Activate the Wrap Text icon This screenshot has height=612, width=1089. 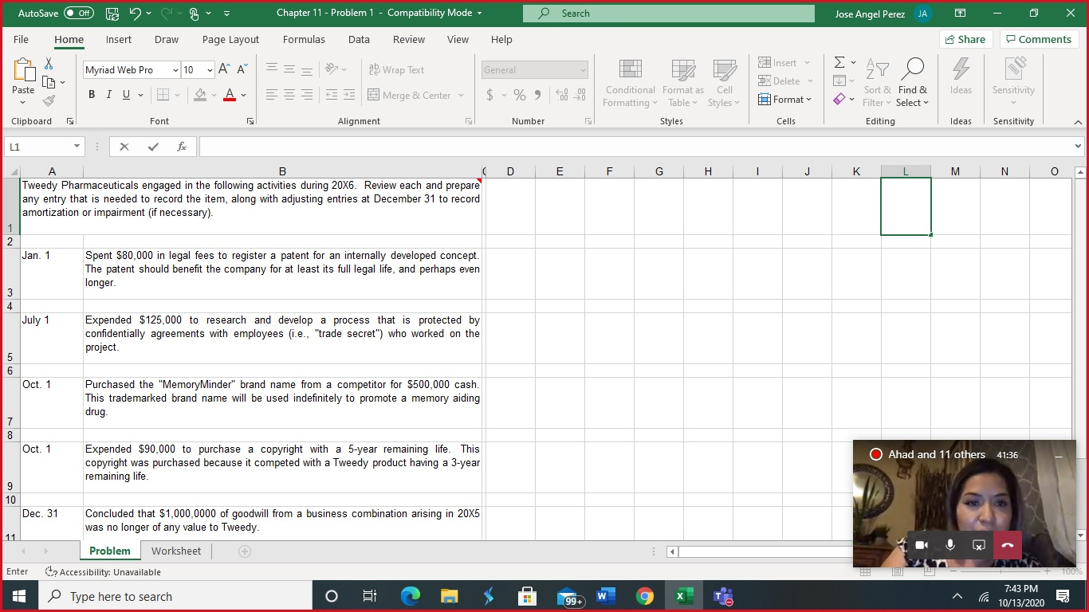pyautogui.click(x=396, y=69)
